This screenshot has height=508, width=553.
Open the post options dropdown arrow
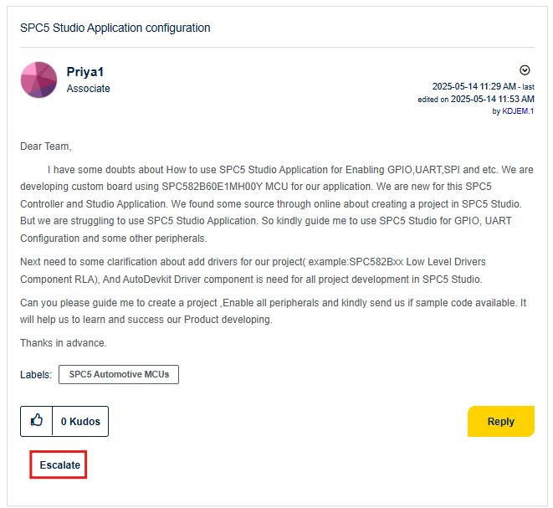[x=525, y=70]
